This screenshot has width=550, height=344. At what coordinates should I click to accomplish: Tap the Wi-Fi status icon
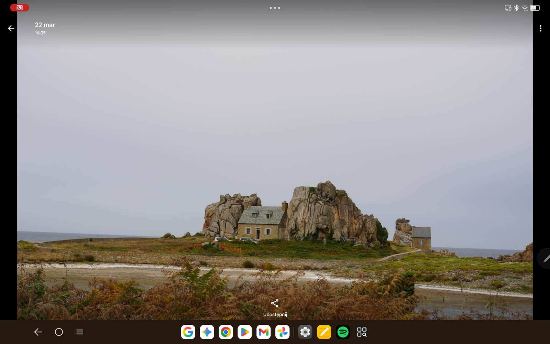tap(525, 8)
